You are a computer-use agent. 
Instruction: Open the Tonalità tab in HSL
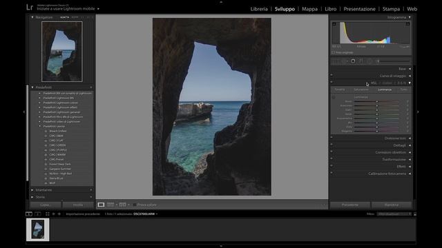click(340, 90)
